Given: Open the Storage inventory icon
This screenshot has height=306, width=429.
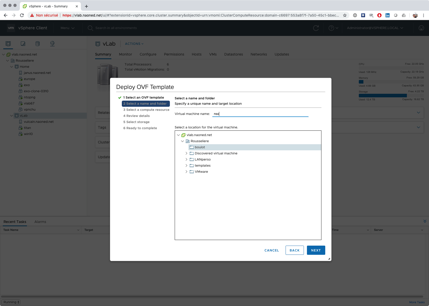Looking at the screenshot, I should [x=38, y=44].
